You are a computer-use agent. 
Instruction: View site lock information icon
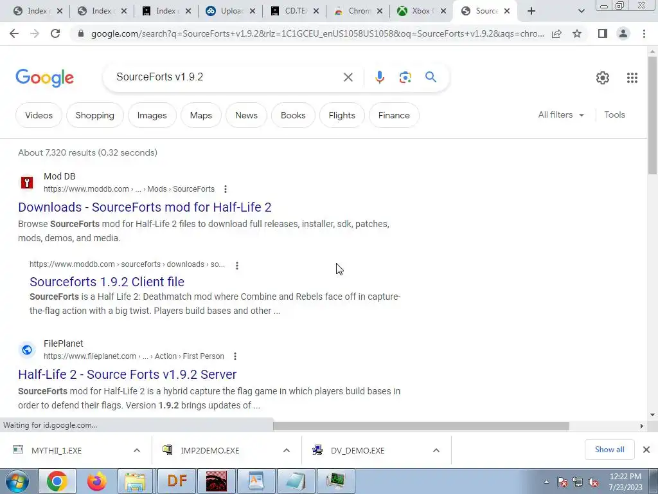[x=81, y=33]
